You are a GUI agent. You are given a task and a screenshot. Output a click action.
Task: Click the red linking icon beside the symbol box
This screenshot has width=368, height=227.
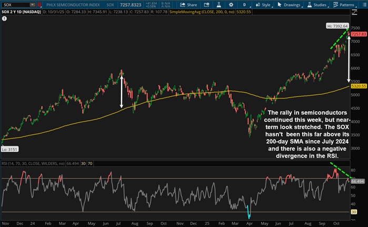click(x=39, y=5)
